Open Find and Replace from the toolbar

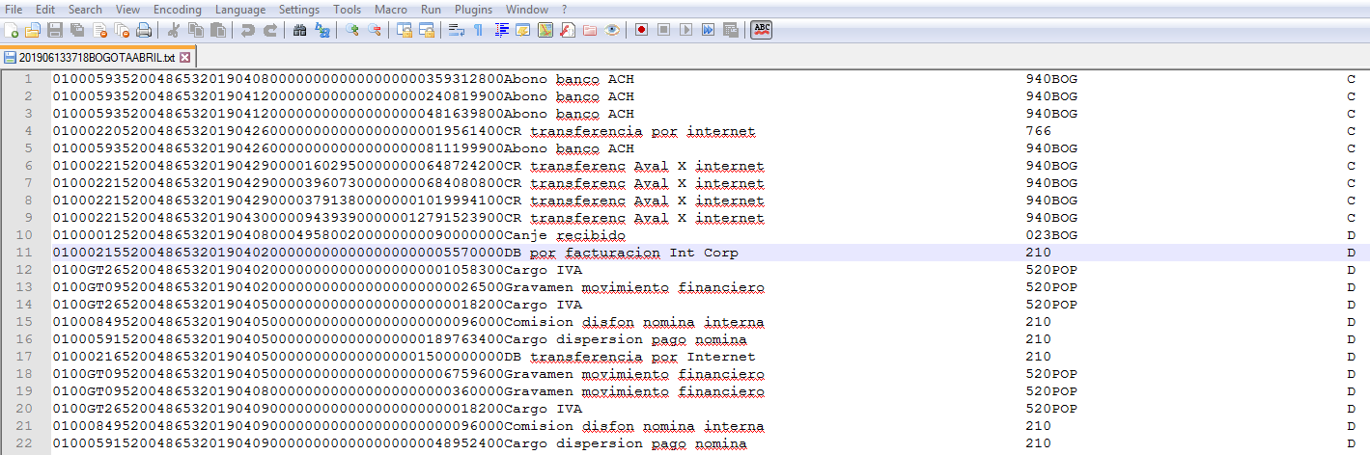[322, 30]
